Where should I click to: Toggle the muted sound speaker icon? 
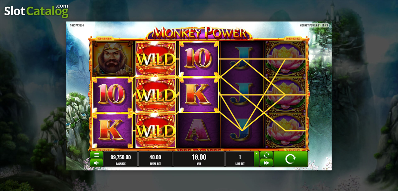pos(97,163)
